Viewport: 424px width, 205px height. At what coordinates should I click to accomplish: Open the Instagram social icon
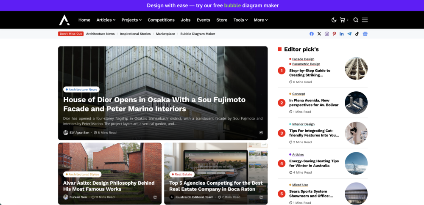coord(327,34)
